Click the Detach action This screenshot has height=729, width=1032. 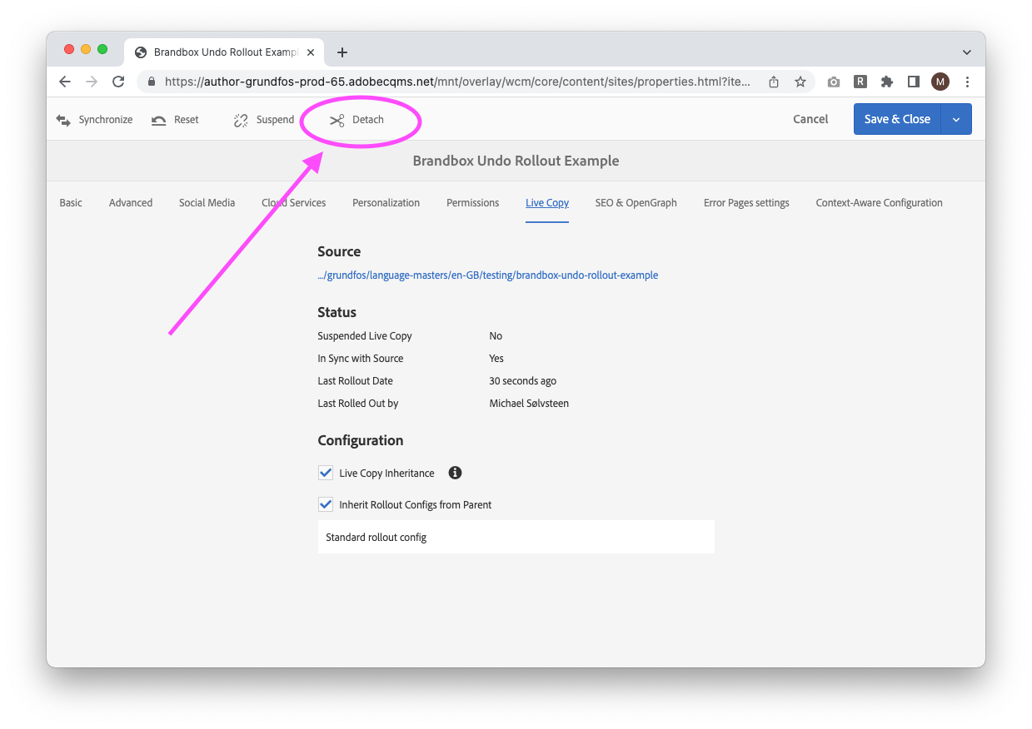(x=356, y=120)
